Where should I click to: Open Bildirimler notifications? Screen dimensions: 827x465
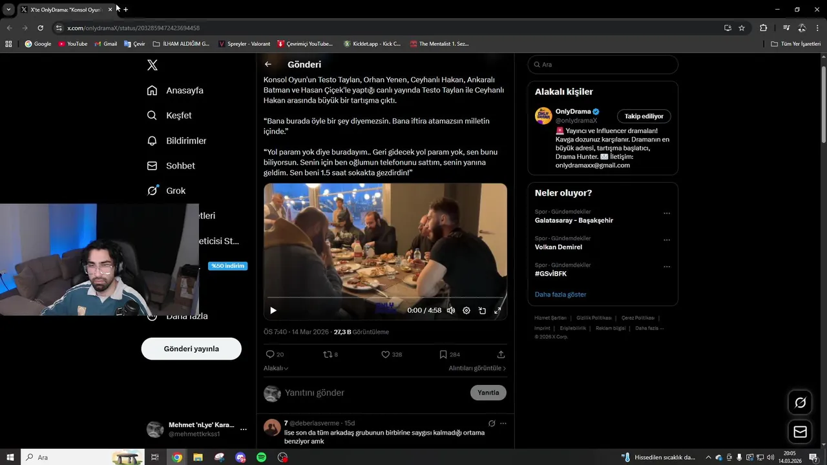pos(176,141)
